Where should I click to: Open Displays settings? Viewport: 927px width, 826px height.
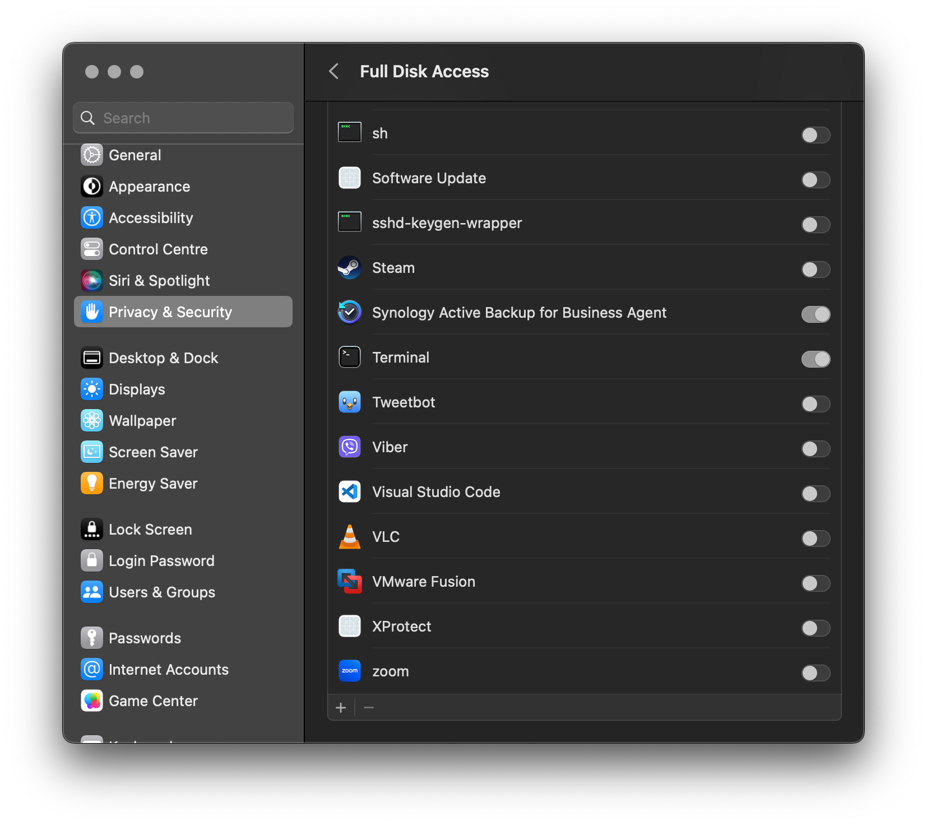[x=183, y=389]
